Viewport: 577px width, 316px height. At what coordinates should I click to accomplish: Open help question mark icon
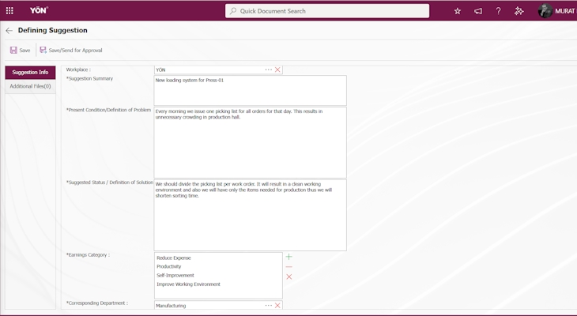(x=498, y=11)
